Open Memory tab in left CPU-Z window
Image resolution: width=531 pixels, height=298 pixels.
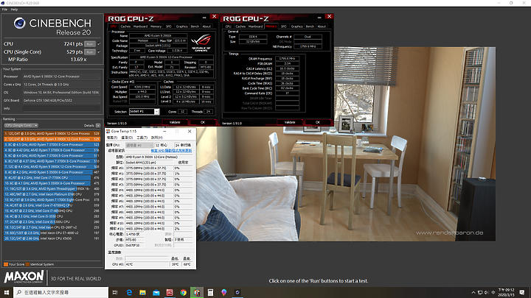click(156, 26)
